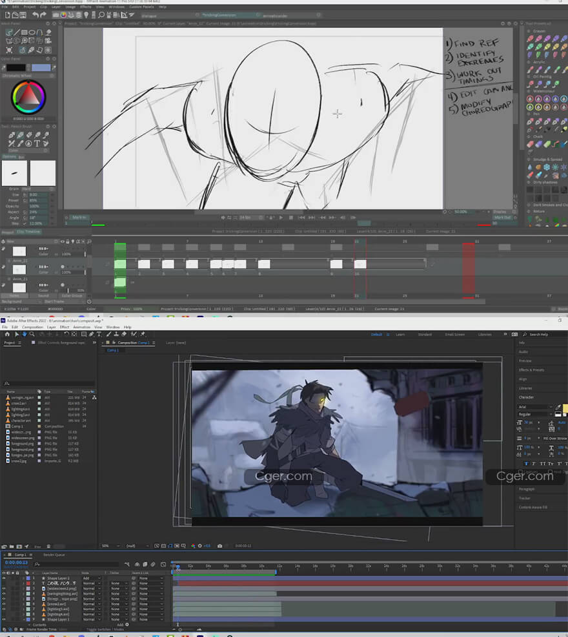Select the ellipse shape tool in TVPaint

pyautogui.click(x=32, y=32)
